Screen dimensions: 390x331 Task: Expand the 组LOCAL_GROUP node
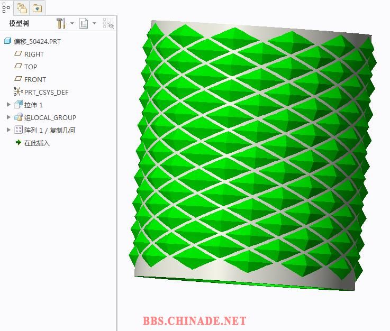(8, 117)
